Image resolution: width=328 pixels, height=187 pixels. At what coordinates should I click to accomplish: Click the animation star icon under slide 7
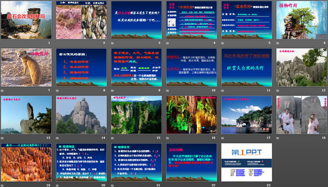tap(2, 91)
